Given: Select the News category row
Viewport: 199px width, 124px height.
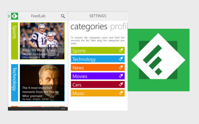Looking at the screenshot, I should coord(98,67).
